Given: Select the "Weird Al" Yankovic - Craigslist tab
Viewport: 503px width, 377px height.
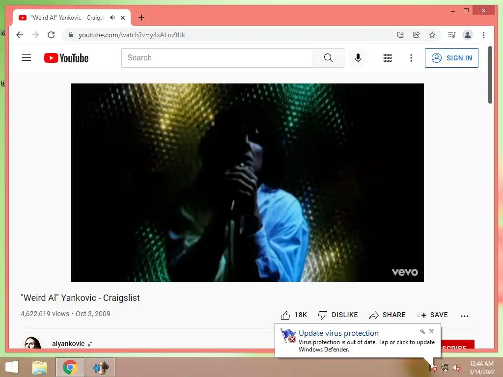Looking at the screenshot, I should pyautogui.click(x=67, y=18).
